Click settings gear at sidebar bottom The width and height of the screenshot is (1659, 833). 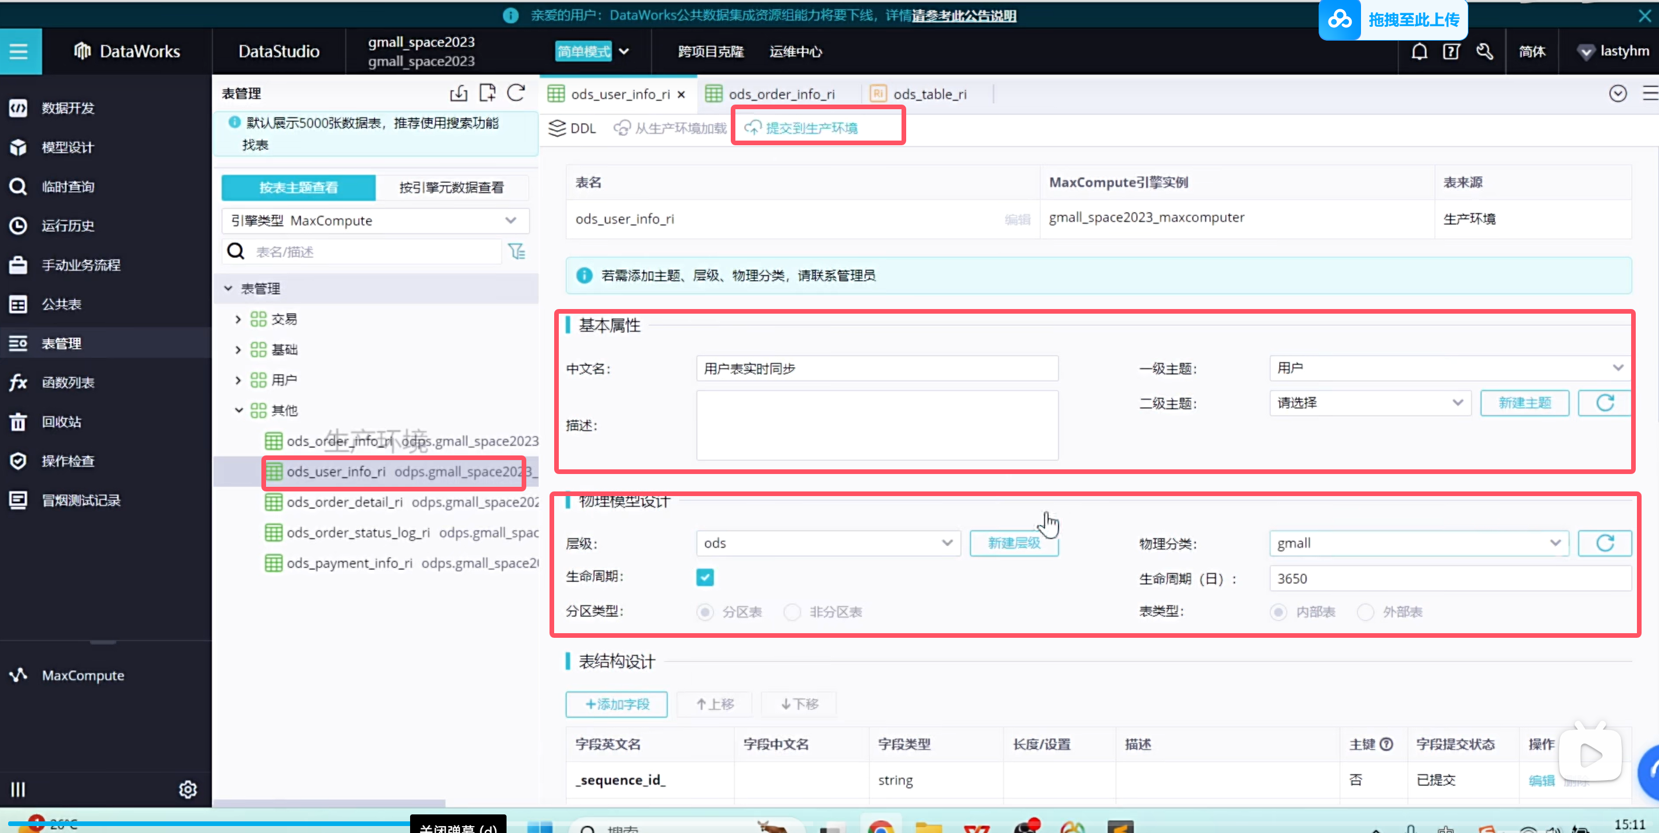[188, 789]
